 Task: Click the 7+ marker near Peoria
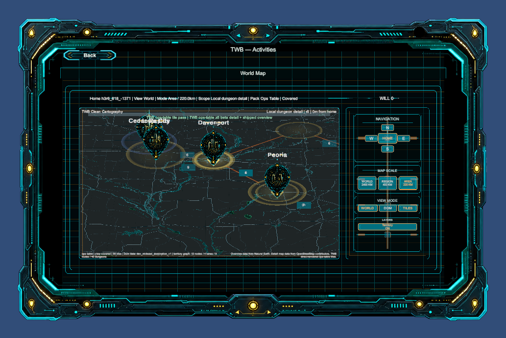click(x=304, y=205)
